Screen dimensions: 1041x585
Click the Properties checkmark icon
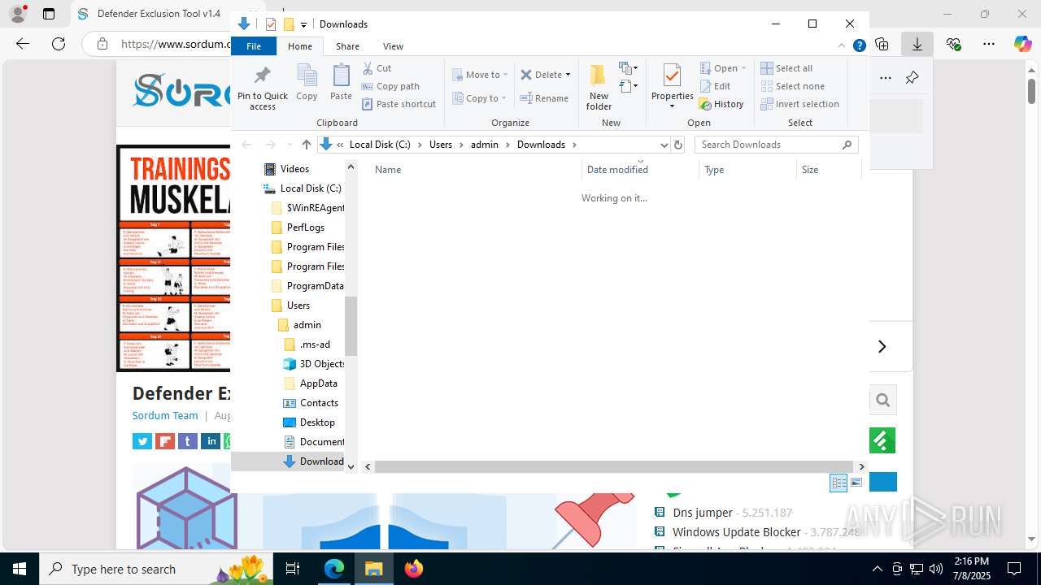(x=672, y=76)
